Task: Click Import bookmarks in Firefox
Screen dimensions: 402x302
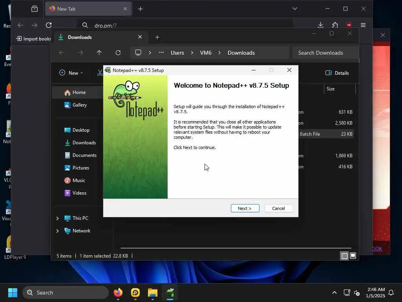Action: 33,39
